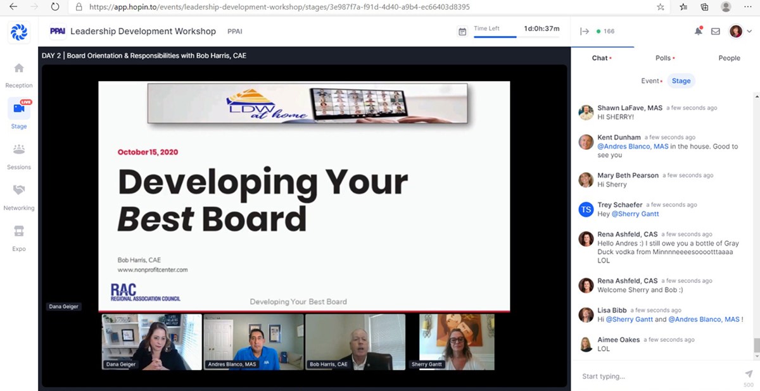Switch to the People tab

tap(729, 58)
